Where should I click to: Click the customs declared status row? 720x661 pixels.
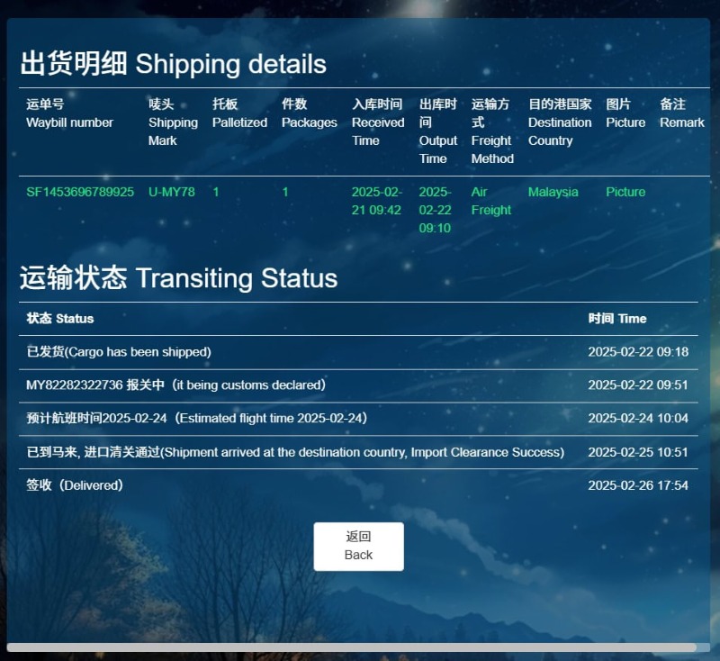[x=175, y=385]
